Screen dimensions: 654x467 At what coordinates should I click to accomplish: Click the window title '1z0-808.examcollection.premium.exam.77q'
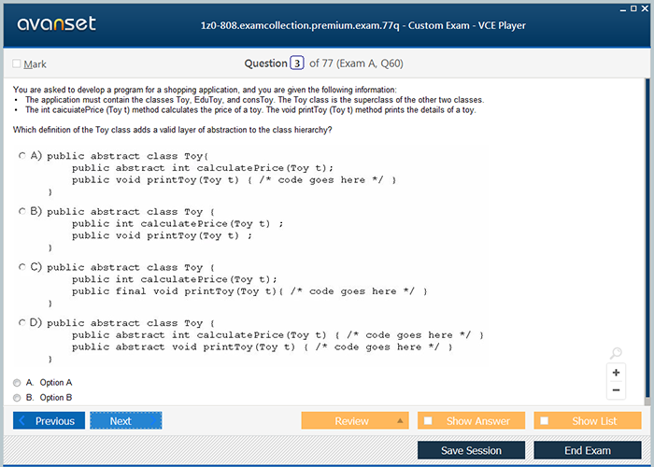click(300, 25)
